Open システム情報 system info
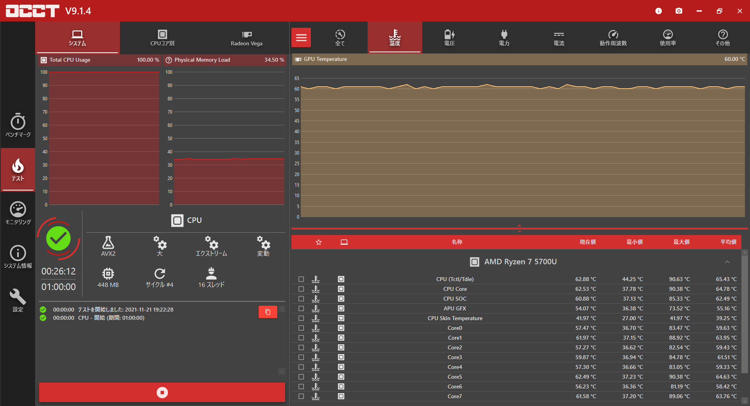Viewport: 750px width, 406px height. [18, 257]
